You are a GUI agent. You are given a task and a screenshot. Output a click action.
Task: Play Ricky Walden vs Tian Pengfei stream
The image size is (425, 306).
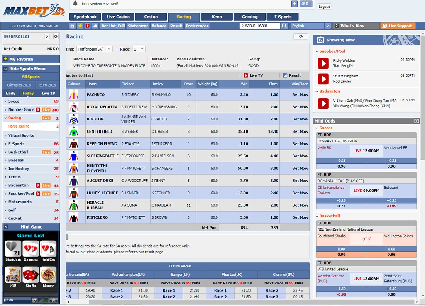[323, 63]
